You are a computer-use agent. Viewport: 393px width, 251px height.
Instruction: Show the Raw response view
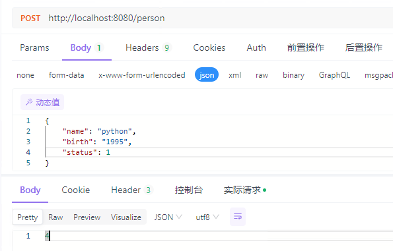(55, 217)
